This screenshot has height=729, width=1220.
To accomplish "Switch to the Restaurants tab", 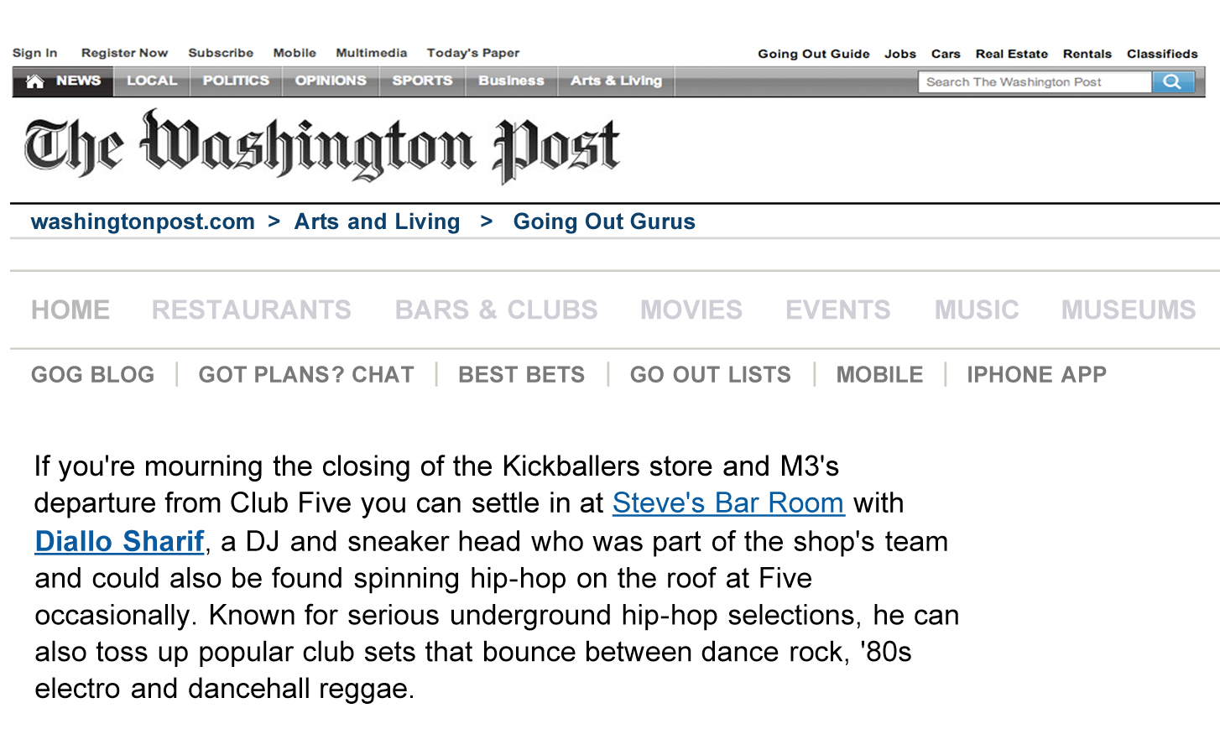I will click(x=252, y=310).
